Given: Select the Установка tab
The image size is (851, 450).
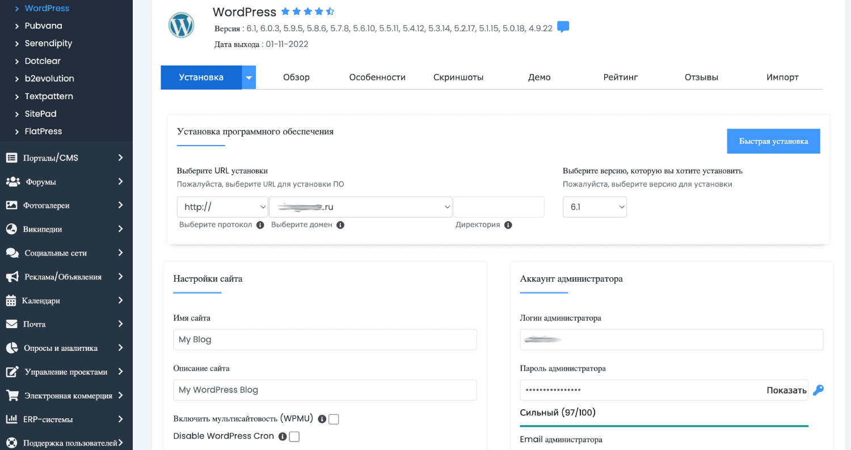Looking at the screenshot, I should 201,78.
